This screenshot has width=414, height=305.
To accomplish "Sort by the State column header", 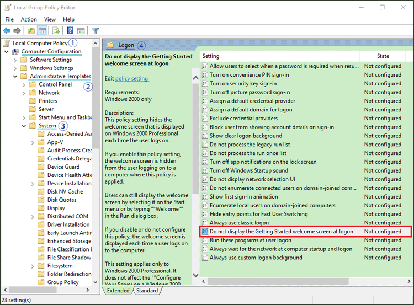I will tap(383, 56).
